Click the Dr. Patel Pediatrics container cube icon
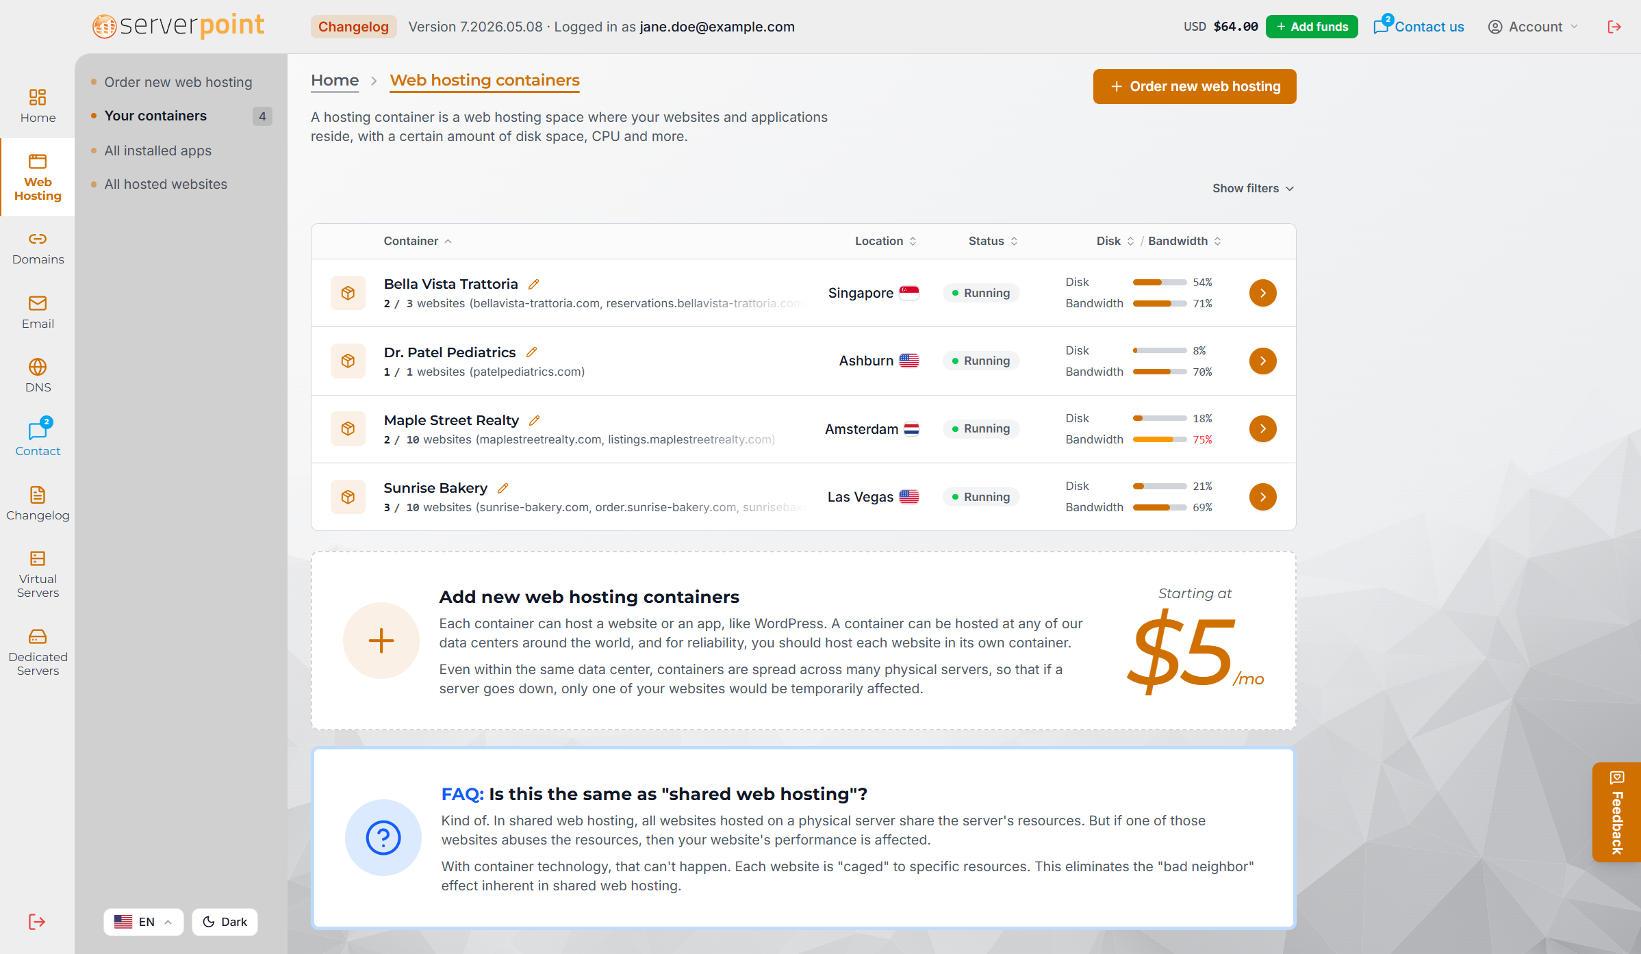This screenshot has height=954, width=1641. pos(348,361)
